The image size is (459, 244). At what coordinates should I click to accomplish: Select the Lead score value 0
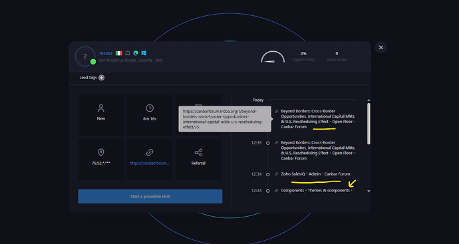click(x=337, y=54)
